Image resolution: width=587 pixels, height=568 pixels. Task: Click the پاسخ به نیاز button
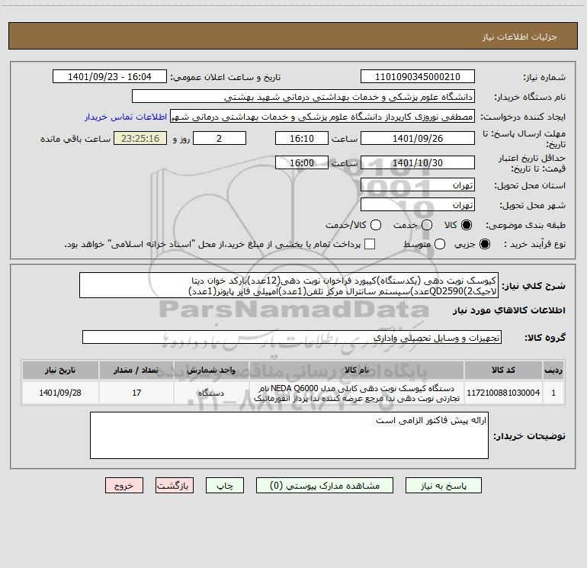(443, 486)
